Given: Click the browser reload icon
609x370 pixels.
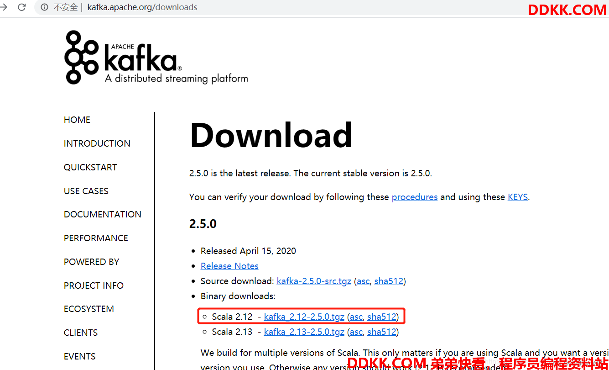Looking at the screenshot, I should click(x=21, y=7).
